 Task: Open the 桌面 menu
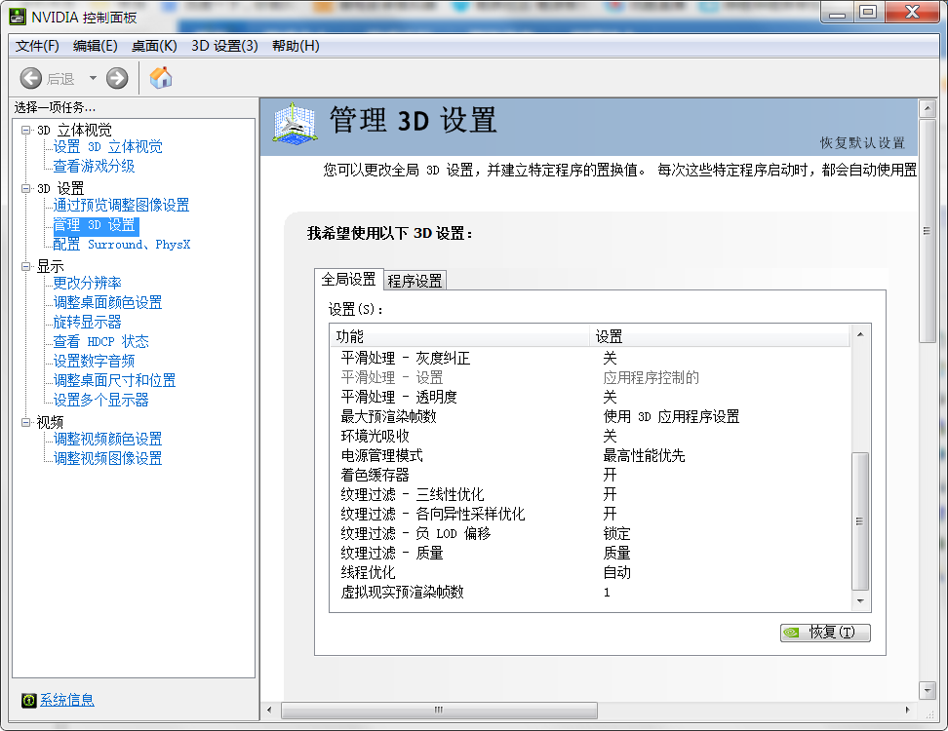154,46
